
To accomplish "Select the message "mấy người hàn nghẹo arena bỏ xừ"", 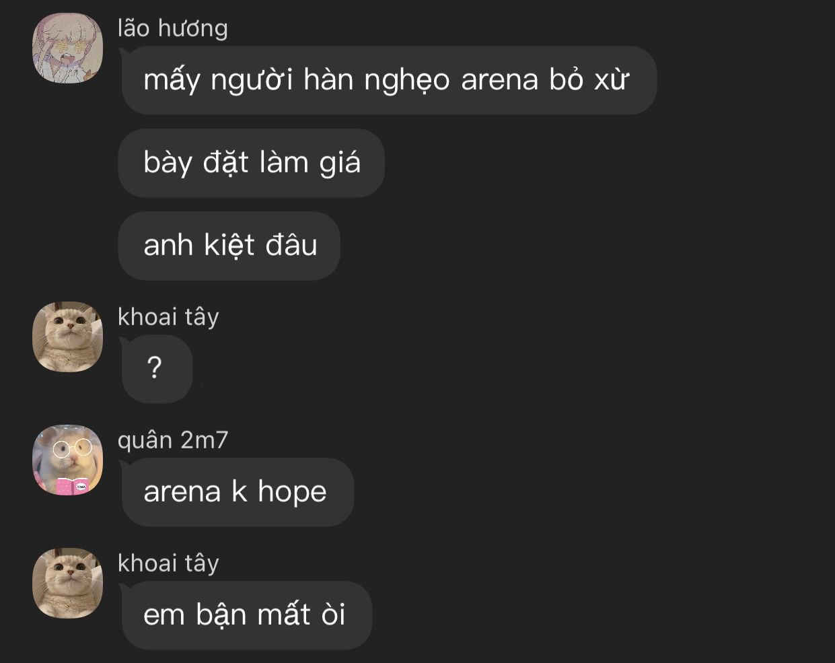I will pos(388,80).
